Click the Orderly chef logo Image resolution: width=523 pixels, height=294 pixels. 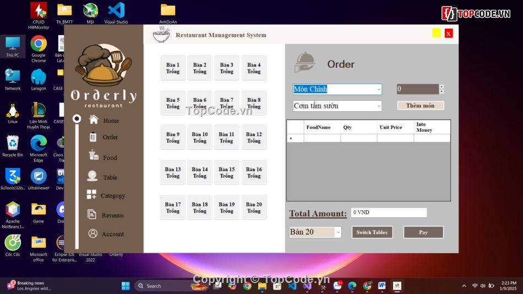click(x=103, y=66)
